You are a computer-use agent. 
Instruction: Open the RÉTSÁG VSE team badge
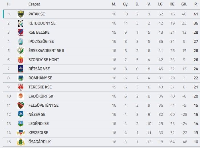21,69
